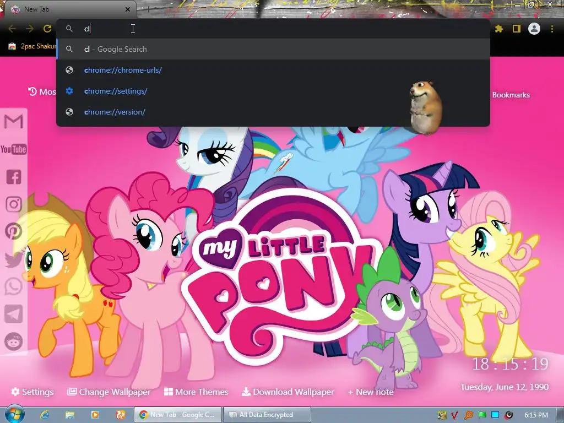This screenshot has height=423, width=564.
Task: Open Gmail from the left sidebar
Action: (14, 122)
